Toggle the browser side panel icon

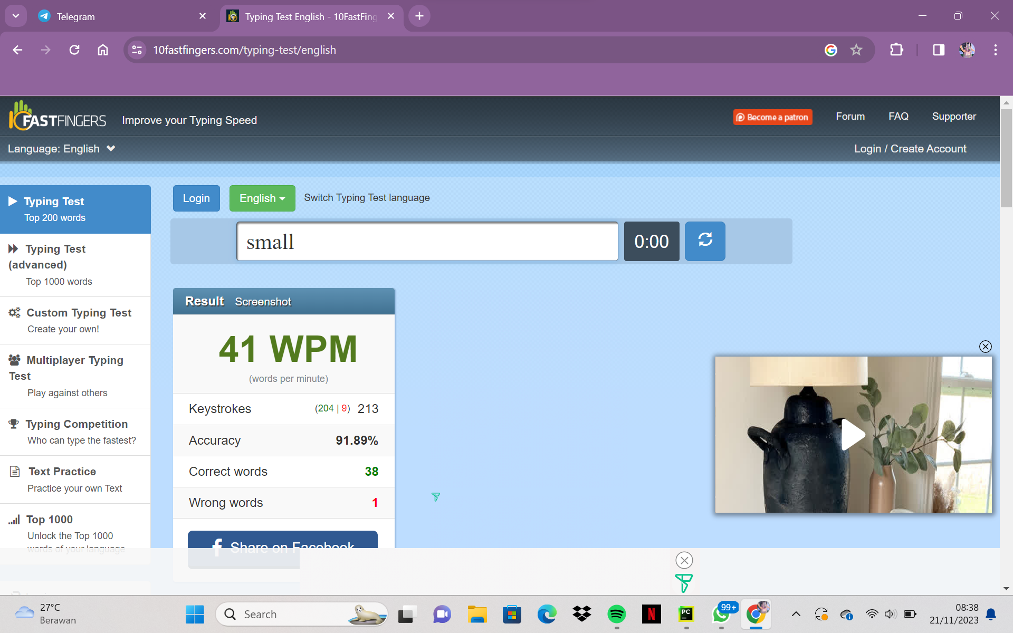coord(938,50)
